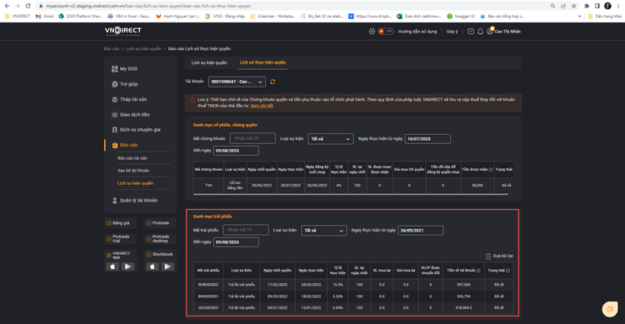Go to Lịch sự kiện quyền breadcrumb
625x324 pixels.
pos(143,48)
